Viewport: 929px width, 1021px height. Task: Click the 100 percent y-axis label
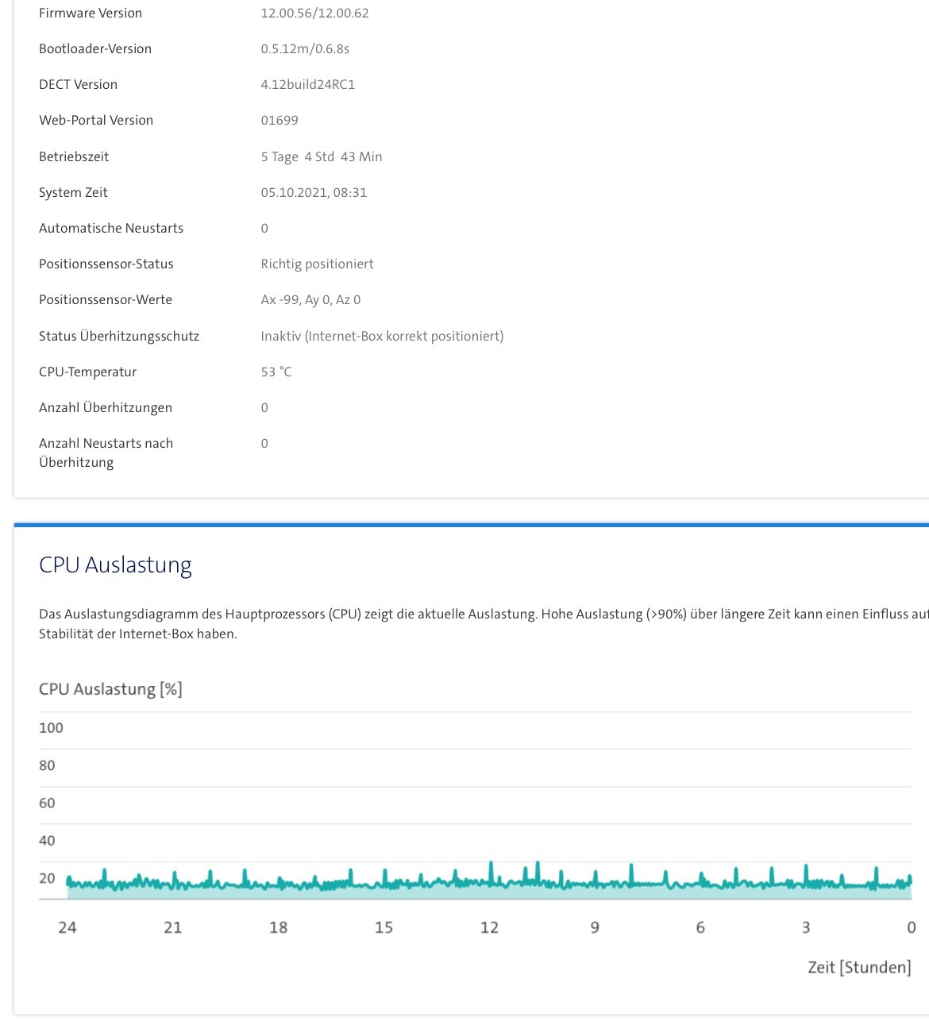click(51, 728)
